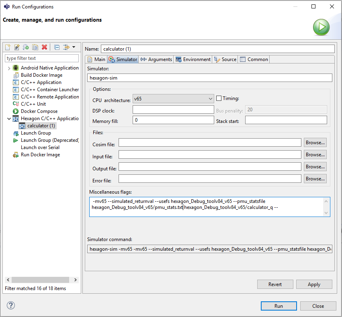Screen dimensions: 342x317
Task: Select Launch over Serial item
Action: click(40, 147)
